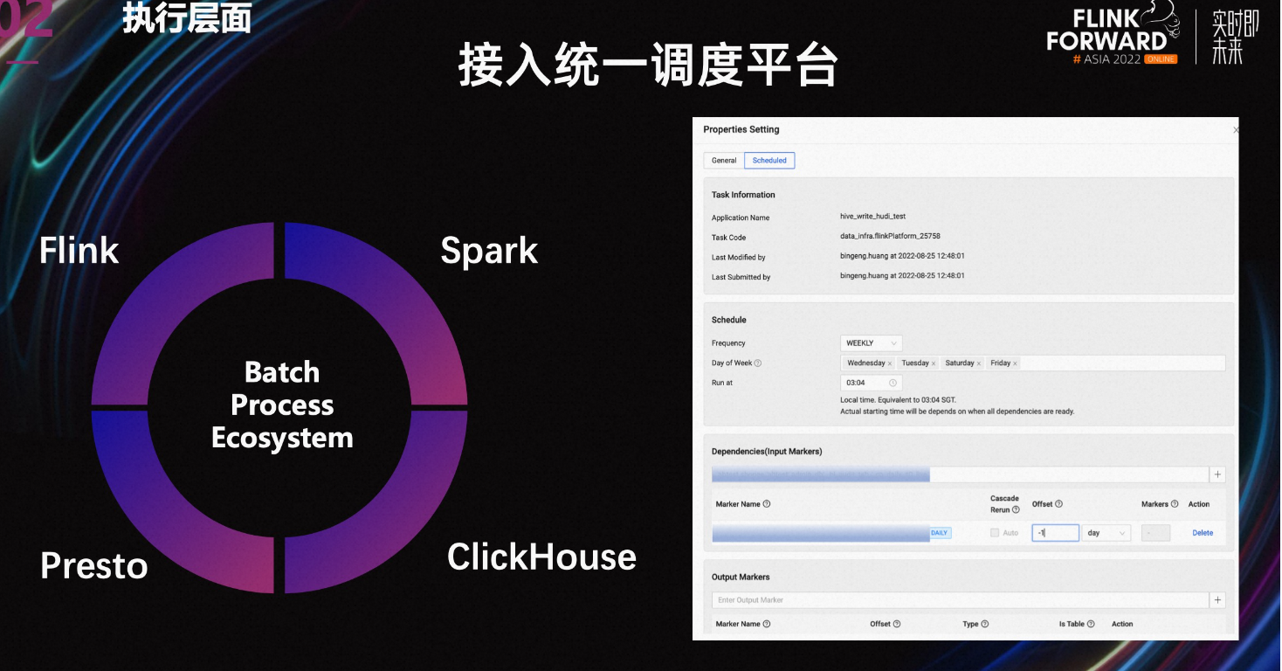
Task: Click the help icon beside Day of Week
Action: coord(758,363)
